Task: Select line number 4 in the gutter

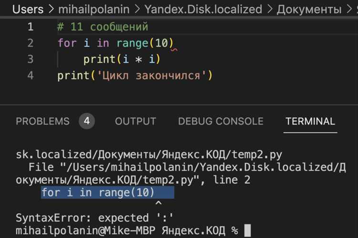Action: tap(31, 75)
